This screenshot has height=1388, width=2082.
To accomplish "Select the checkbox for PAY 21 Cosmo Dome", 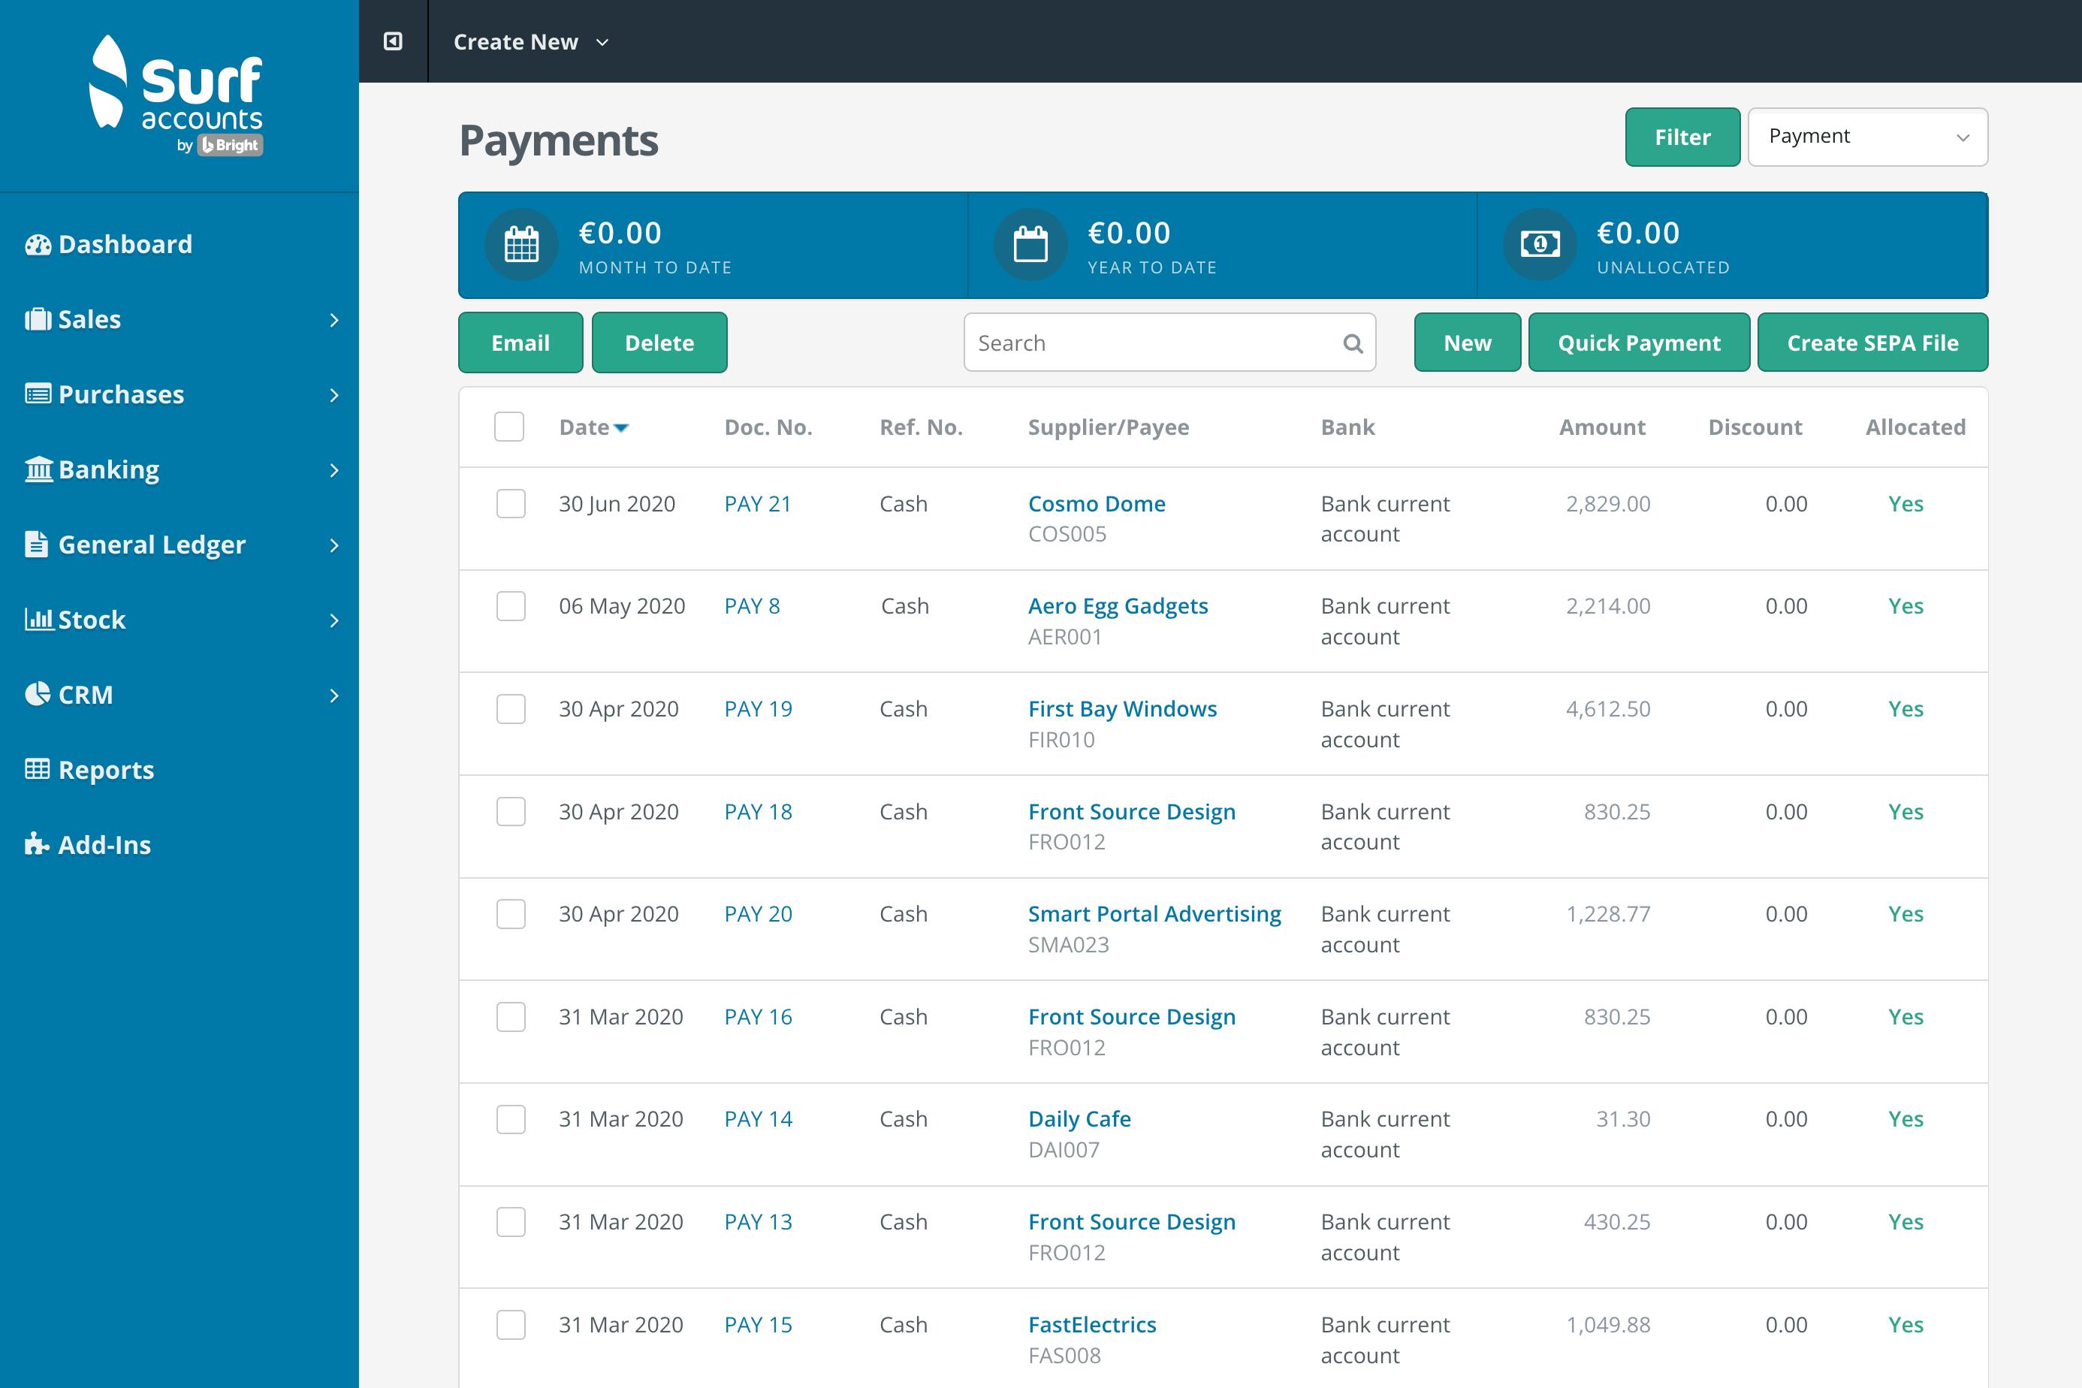I will point(510,504).
